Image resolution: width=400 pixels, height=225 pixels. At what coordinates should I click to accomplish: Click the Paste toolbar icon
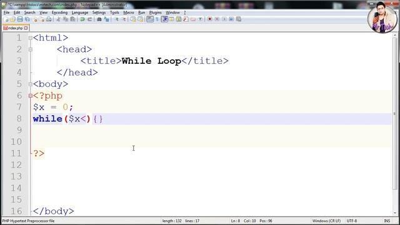[72, 19]
